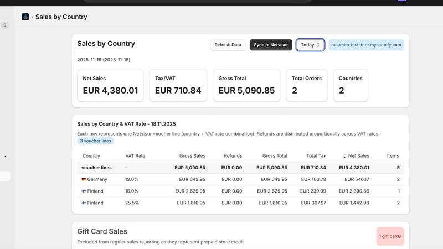Select the voucher lines totals row
443x249 pixels.
tap(240, 168)
